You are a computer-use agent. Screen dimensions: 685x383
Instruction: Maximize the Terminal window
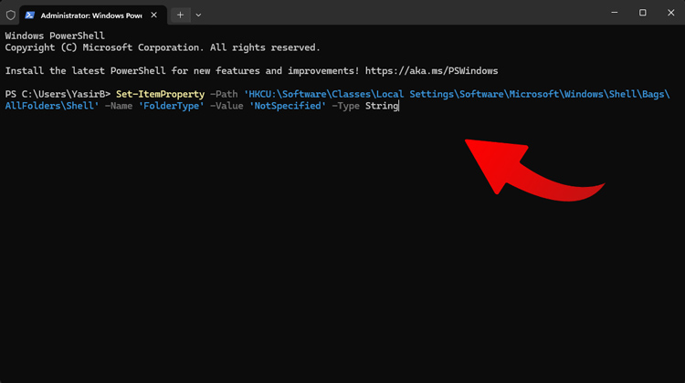643,13
